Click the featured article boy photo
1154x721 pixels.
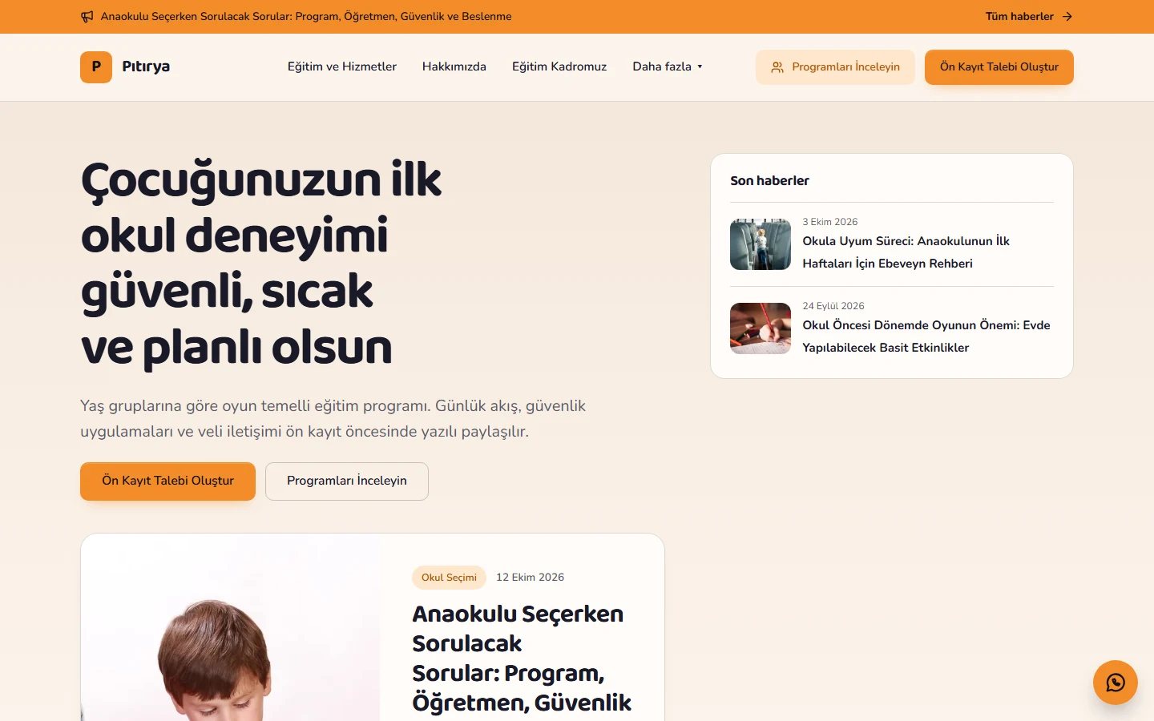coord(231,628)
